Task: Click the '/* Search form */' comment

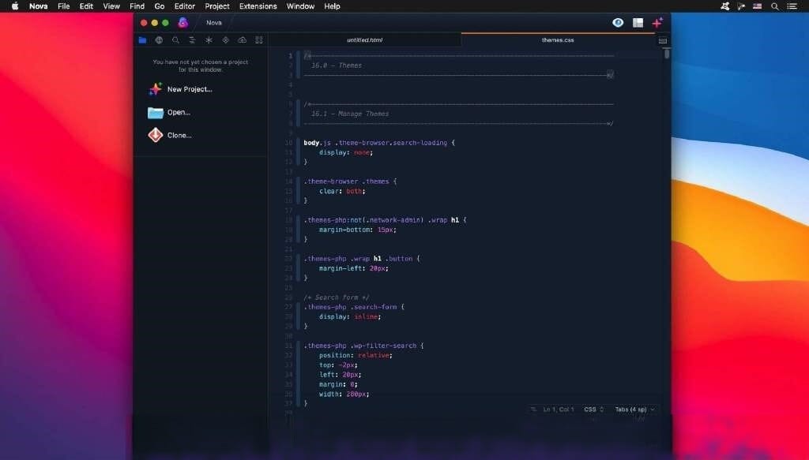Action: pos(337,297)
